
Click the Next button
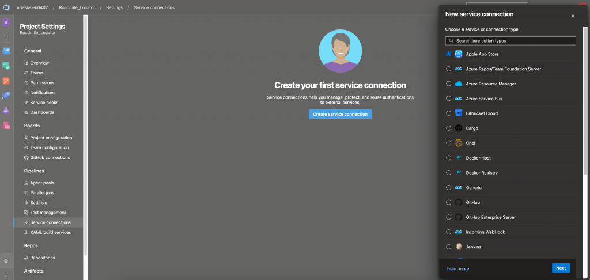point(561,268)
